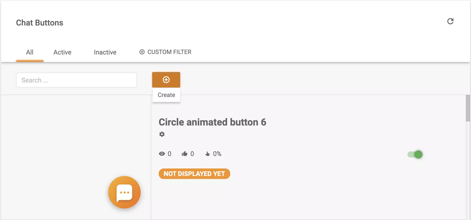The height and width of the screenshot is (220, 471).
Task: Open the CUSTOM FILTER text option
Action: coord(169,52)
